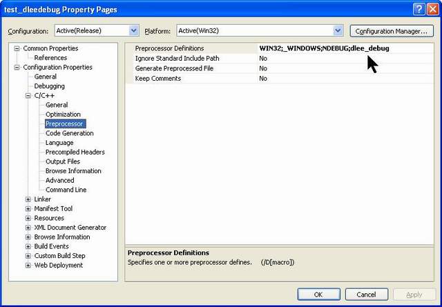Image resolution: width=442 pixels, height=307 pixels.
Task: Select the Common Properties label
Action: [x=50, y=48]
